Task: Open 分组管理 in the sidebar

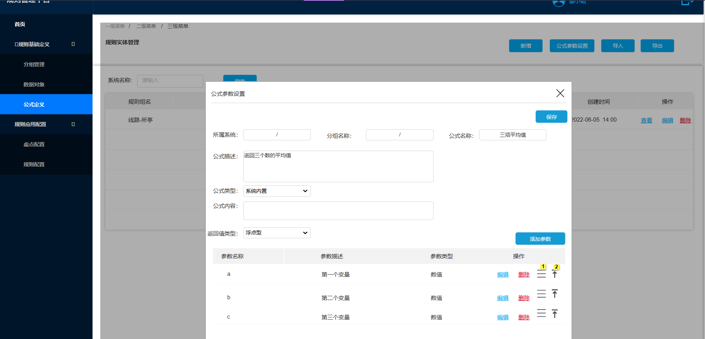Action: tap(34, 64)
